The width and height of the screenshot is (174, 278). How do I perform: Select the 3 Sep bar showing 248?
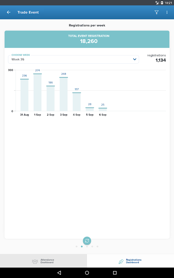[x=64, y=94]
